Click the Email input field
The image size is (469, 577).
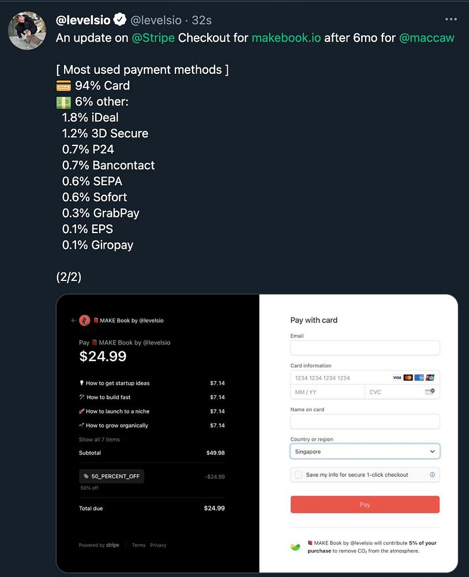tap(365, 348)
